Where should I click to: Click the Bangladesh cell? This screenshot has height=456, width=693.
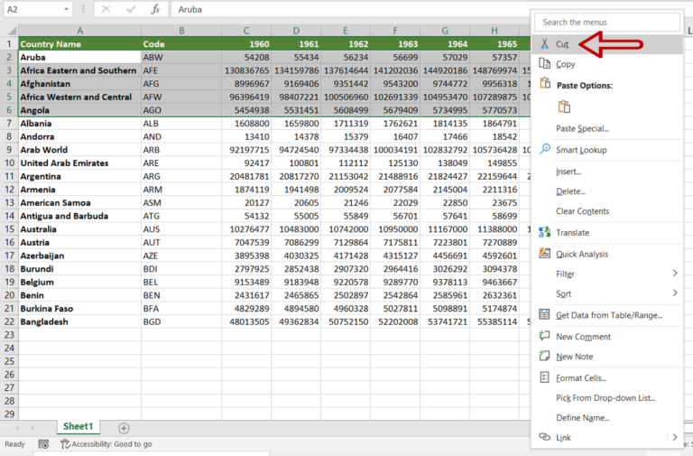click(79, 321)
